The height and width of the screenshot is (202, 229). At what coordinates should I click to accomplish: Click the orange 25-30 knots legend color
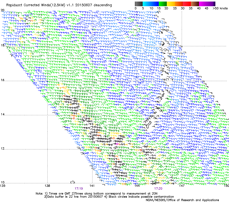179,4
